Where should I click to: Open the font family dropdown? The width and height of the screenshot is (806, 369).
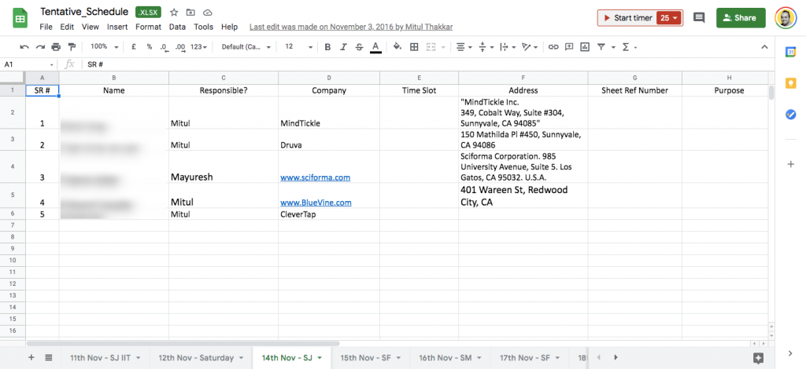coord(246,46)
